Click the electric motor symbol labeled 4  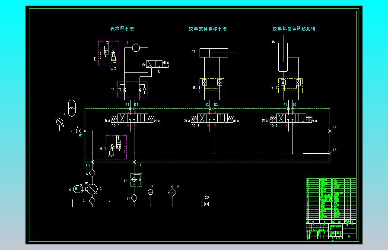[78, 189]
